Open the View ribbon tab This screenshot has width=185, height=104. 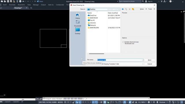(29, 5)
